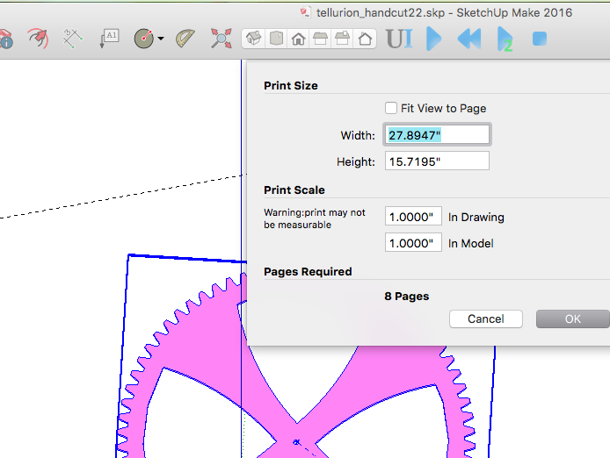Click the In Model scale field
610x458 pixels.
(413, 243)
